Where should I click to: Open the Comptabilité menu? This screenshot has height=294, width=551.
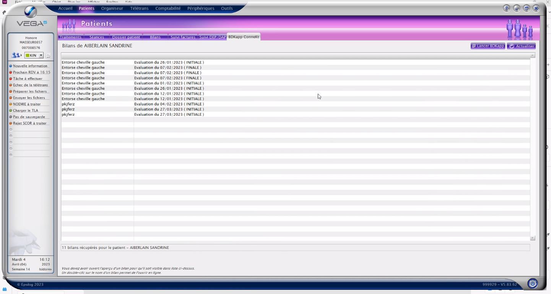point(168,8)
